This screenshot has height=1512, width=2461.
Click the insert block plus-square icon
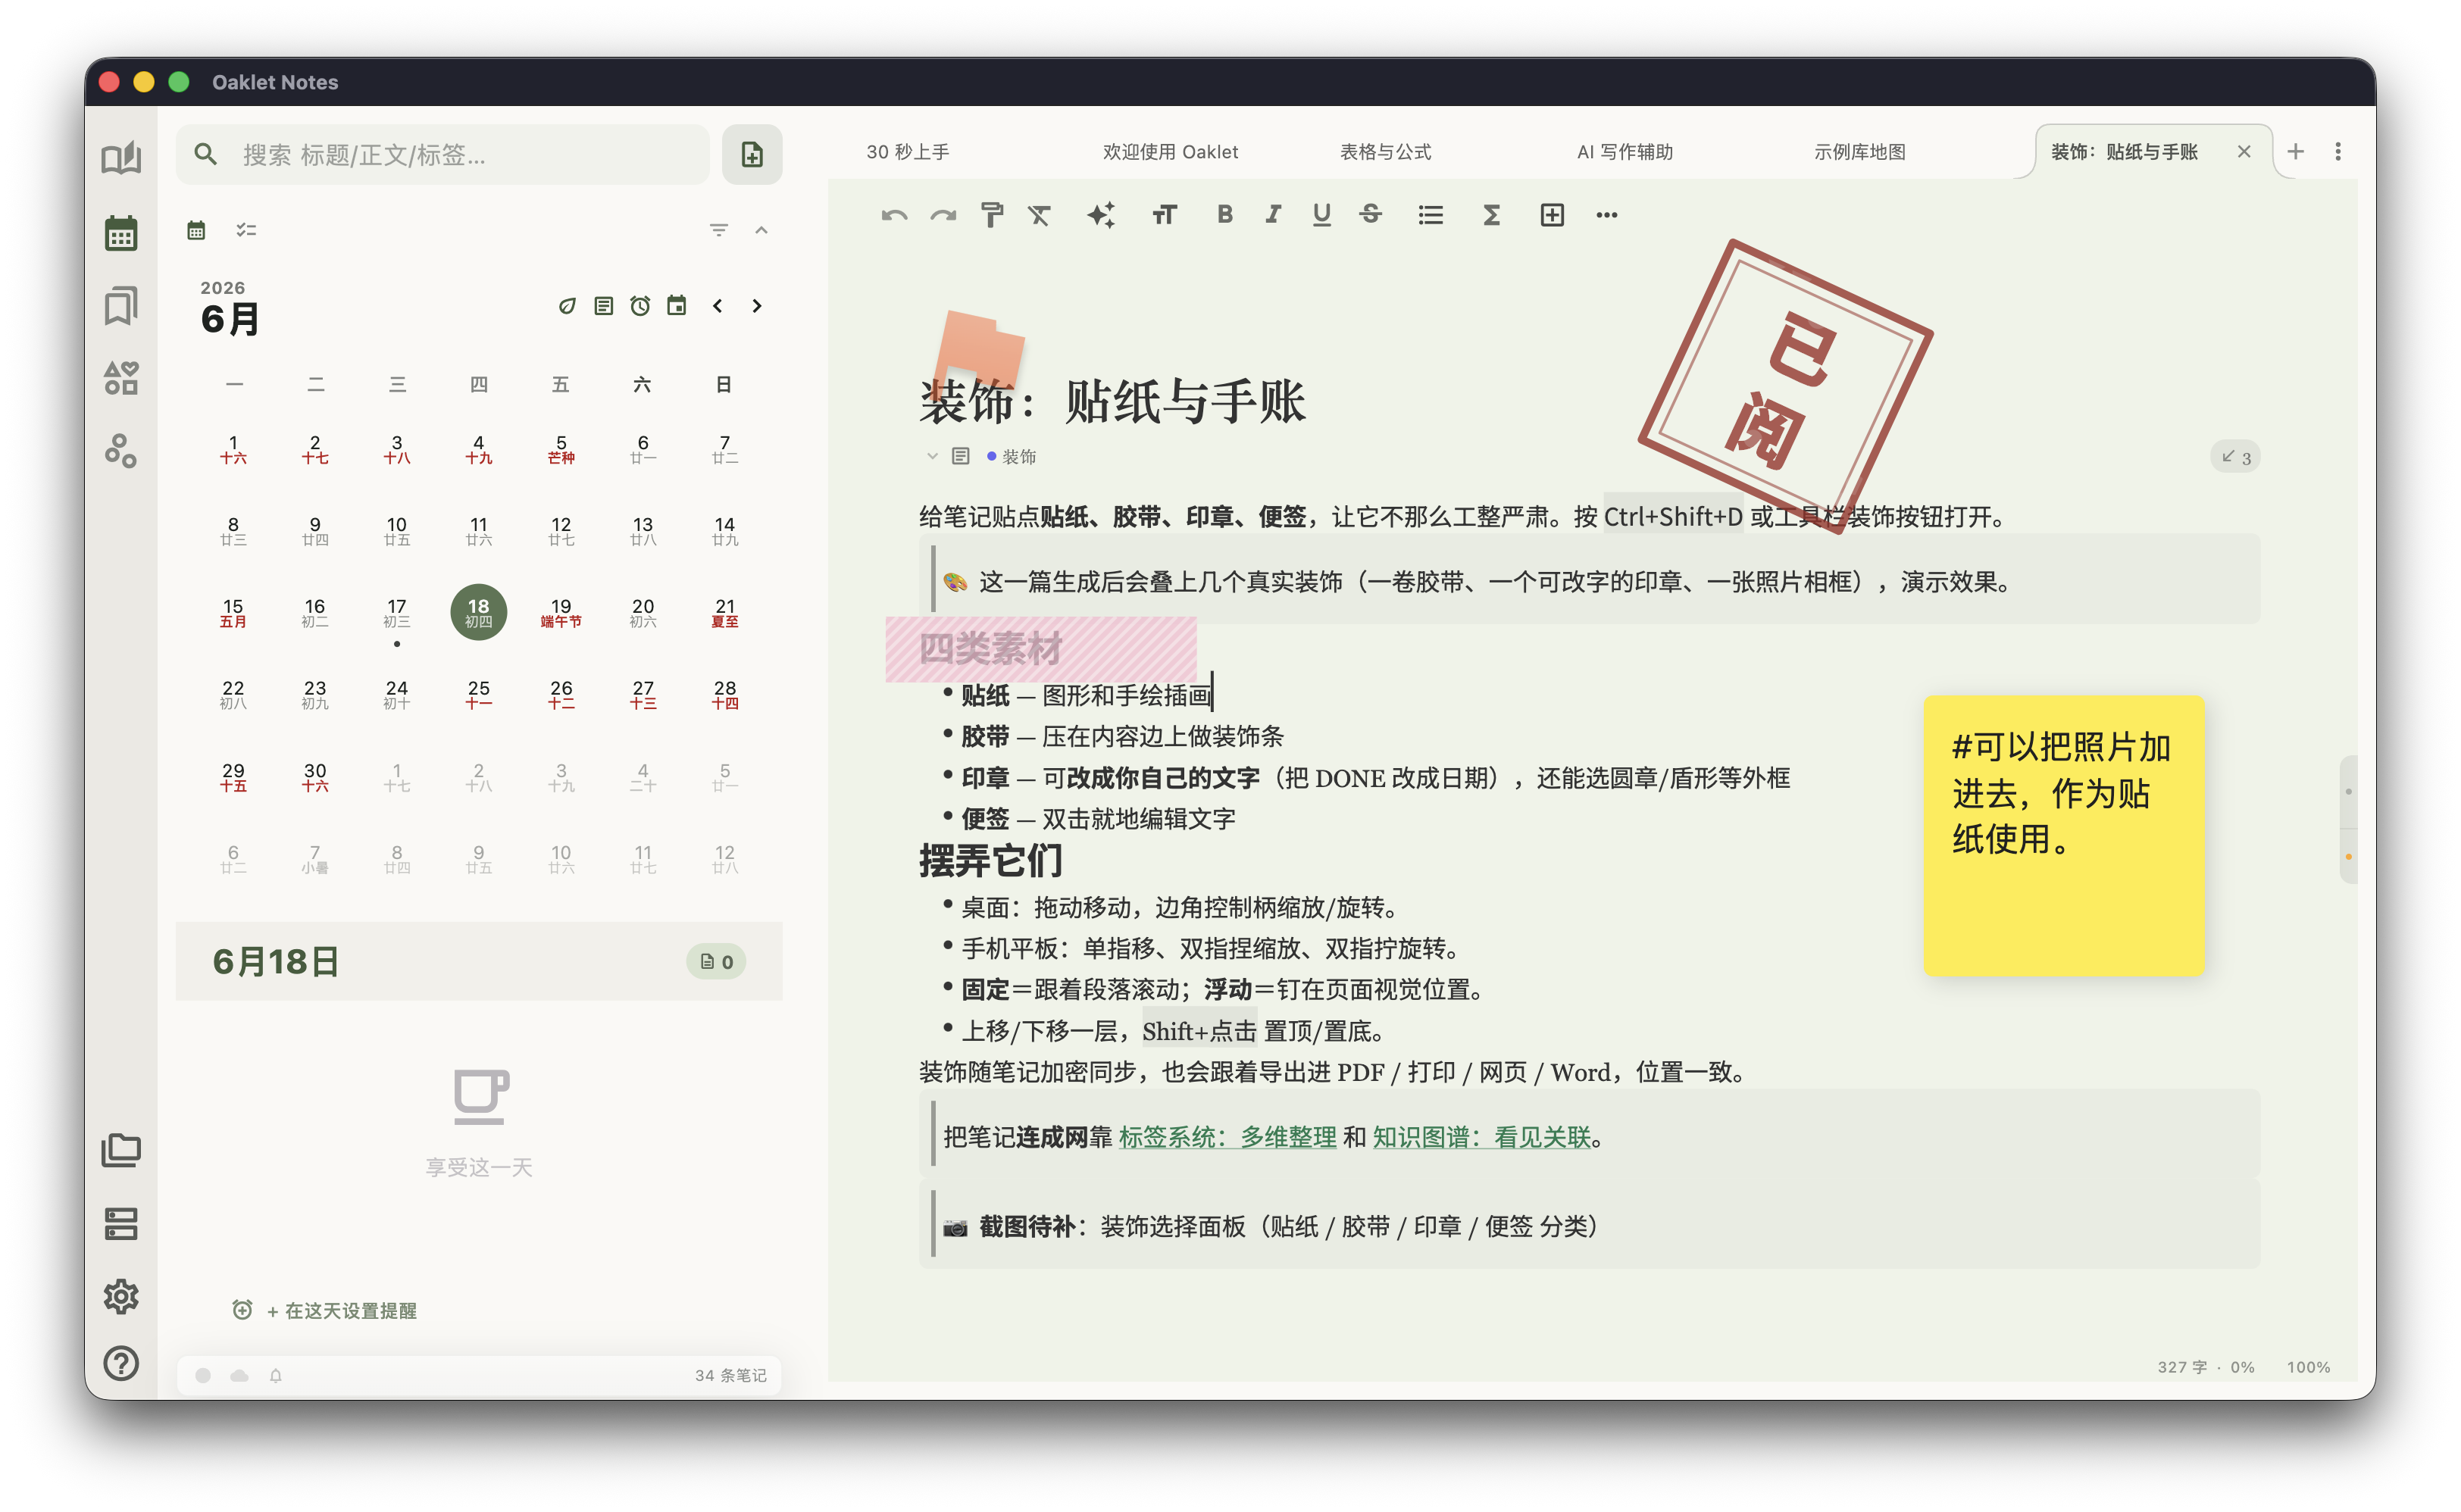[1552, 215]
